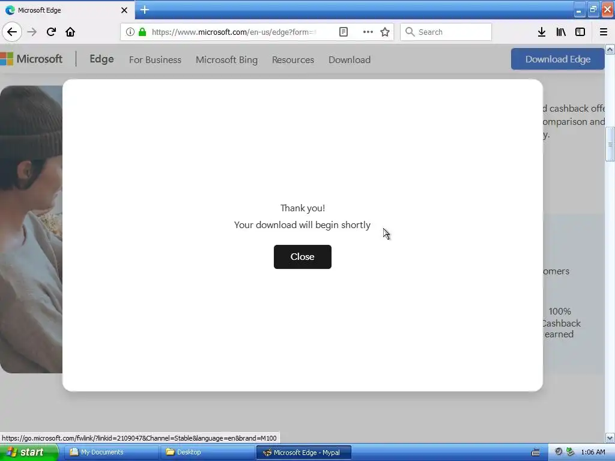Close the thank-you download dialog
615x461 pixels.
(303, 257)
